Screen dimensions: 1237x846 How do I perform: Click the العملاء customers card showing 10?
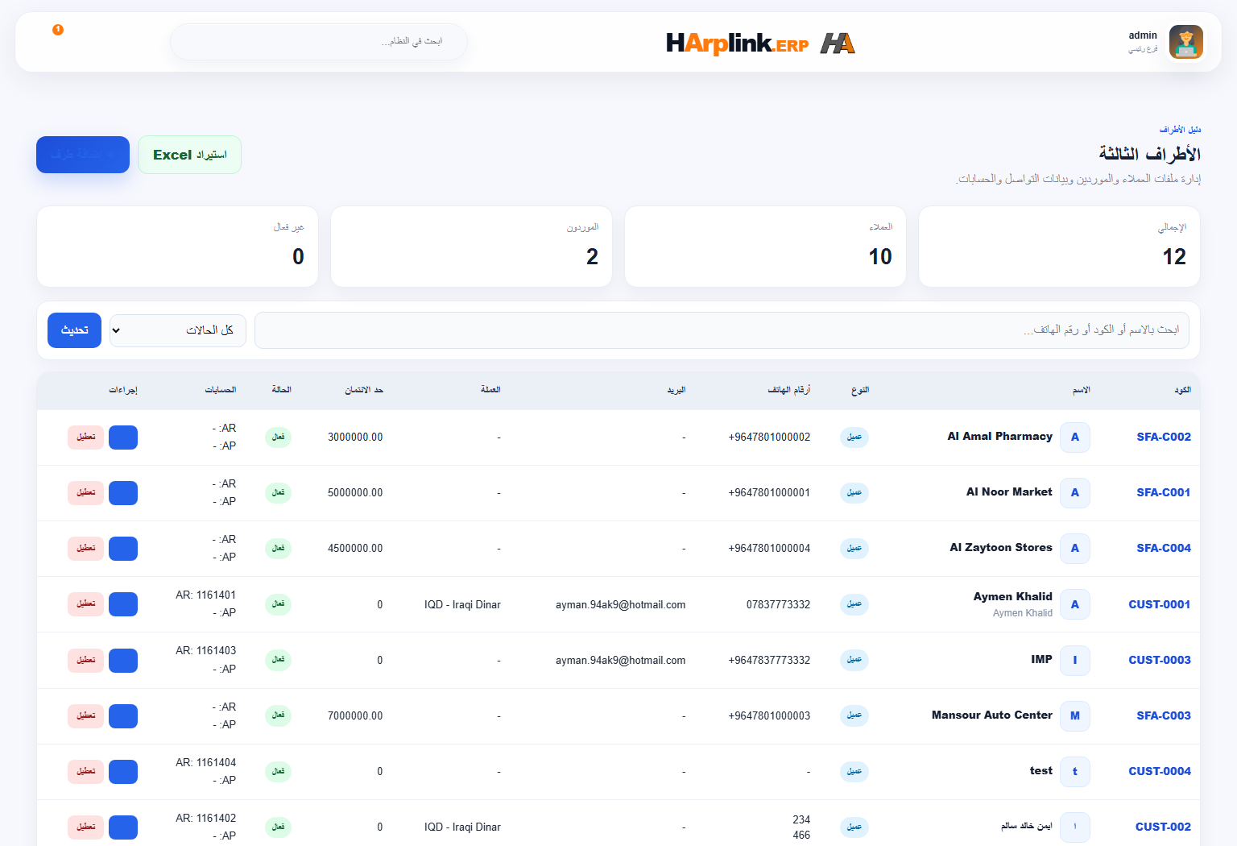[x=765, y=247]
